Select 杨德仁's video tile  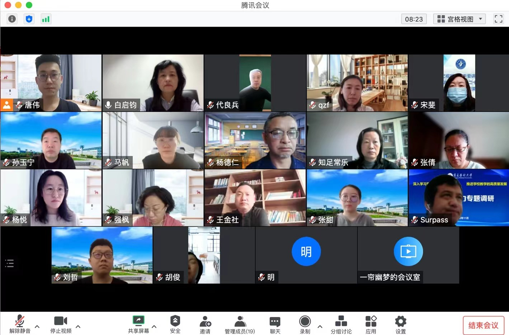click(x=255, y=140)
